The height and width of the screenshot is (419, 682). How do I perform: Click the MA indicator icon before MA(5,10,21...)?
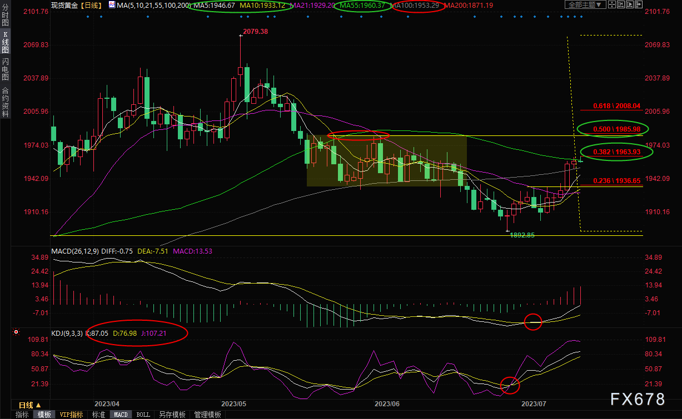[112, 4]
